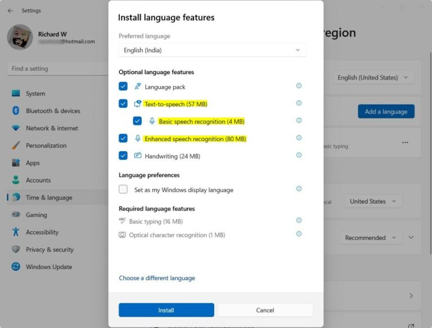This screenshot has width=432, height=328.
Task: Click info icon for Handwriting
Action: pos(299,155)
